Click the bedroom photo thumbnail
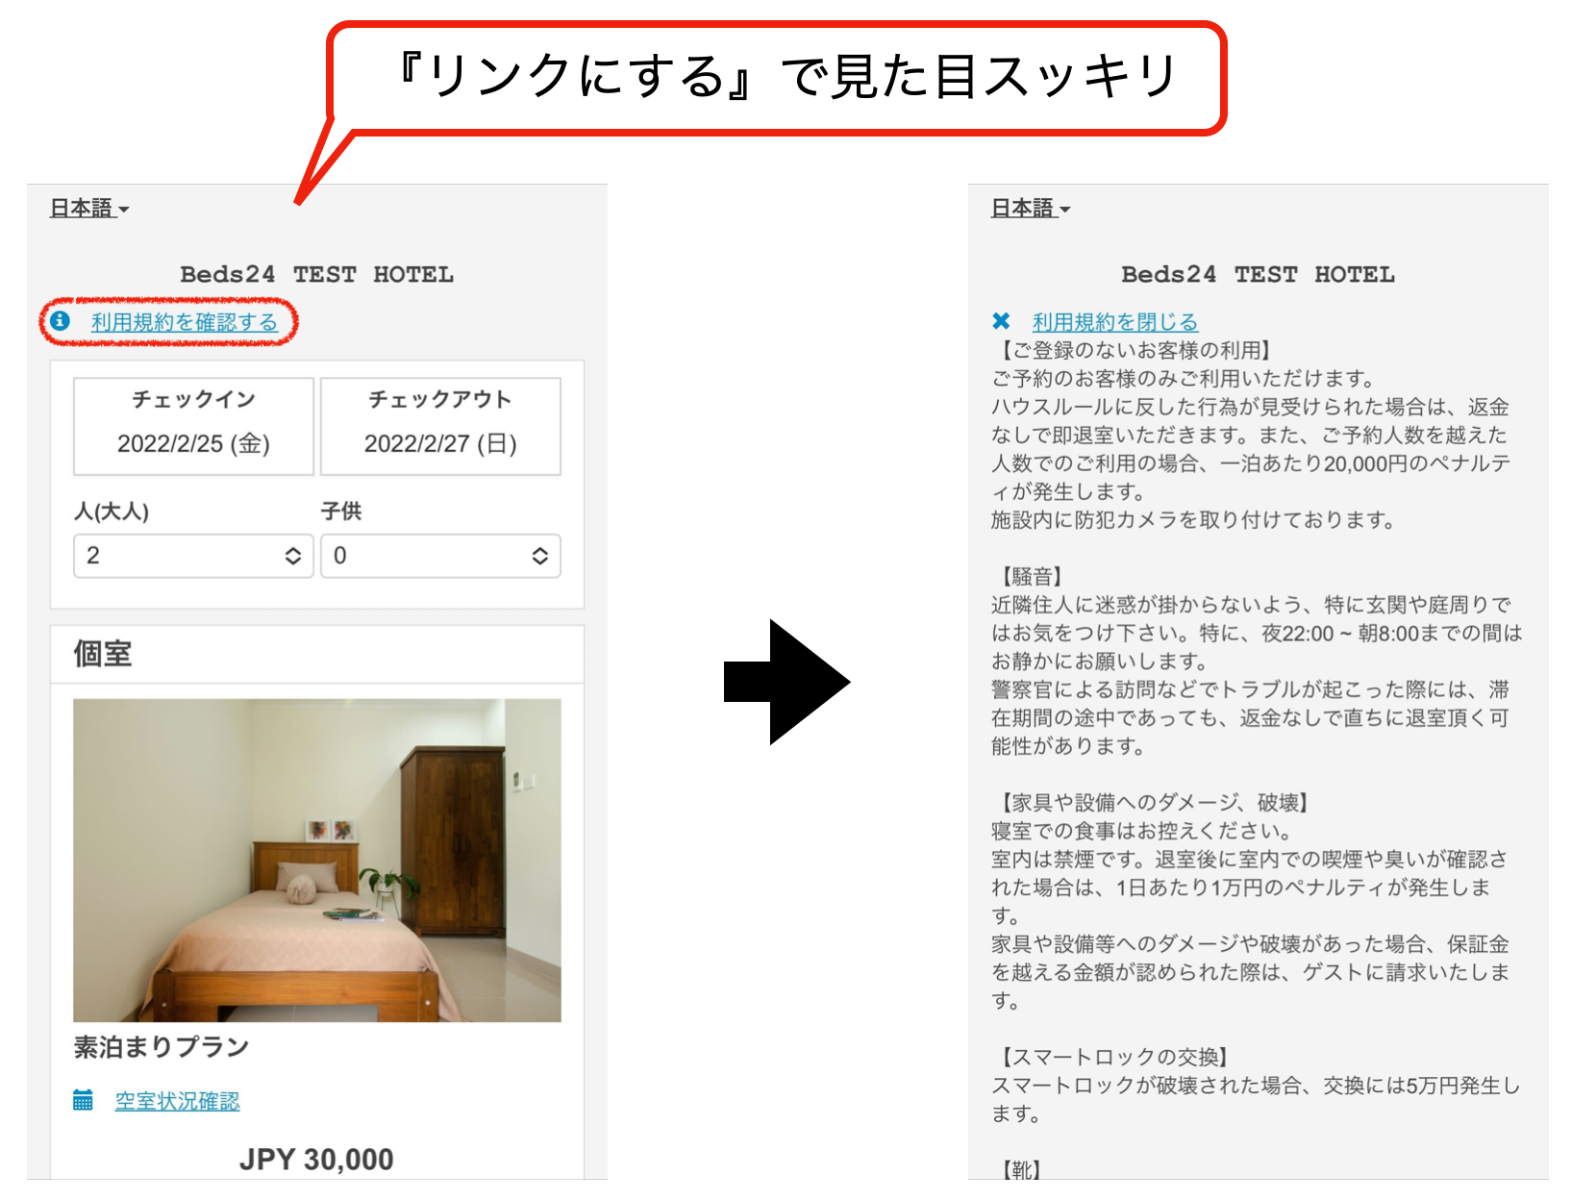Screen dimensions: 1571x1200 (x=316, y=860)
